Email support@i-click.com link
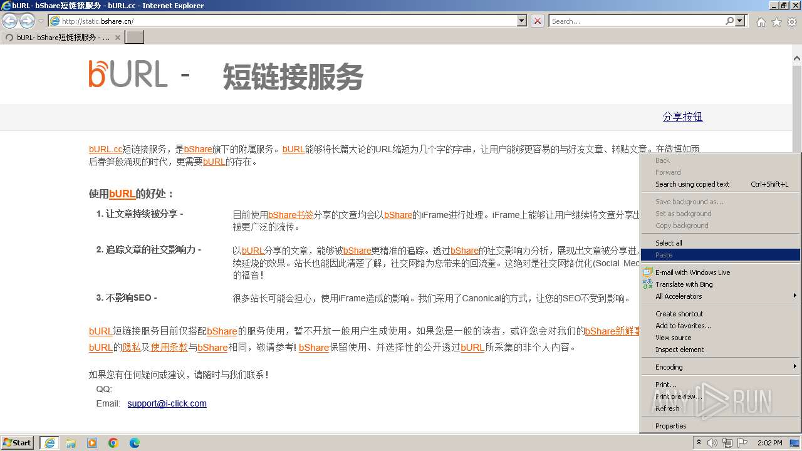 point(167,403)
